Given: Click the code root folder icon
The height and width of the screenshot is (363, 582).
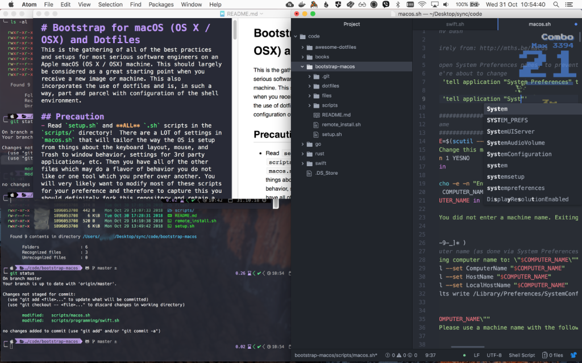Looking at the screenshot, I should click(302, 36).
